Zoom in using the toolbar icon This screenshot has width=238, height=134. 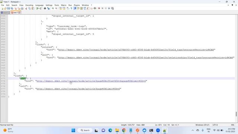tap(53, 8)
